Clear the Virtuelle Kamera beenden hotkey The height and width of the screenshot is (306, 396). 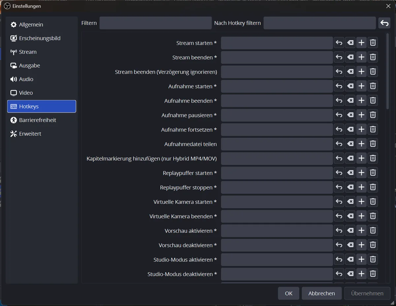point(350,216)
